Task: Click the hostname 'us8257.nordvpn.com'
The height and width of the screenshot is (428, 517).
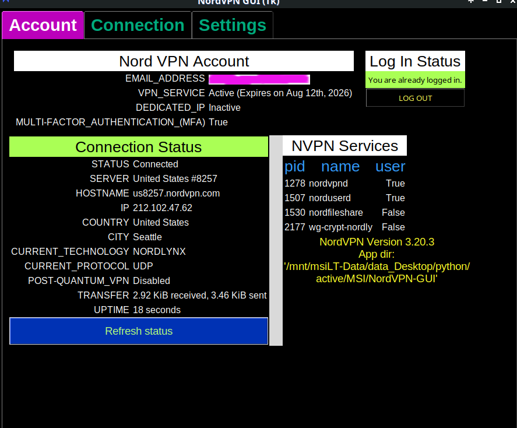Action: tap(177, 193)
